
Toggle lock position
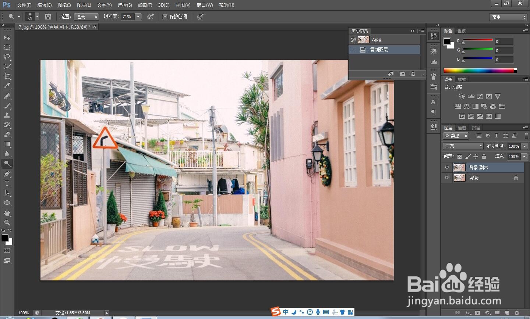[x=476, y=157]
